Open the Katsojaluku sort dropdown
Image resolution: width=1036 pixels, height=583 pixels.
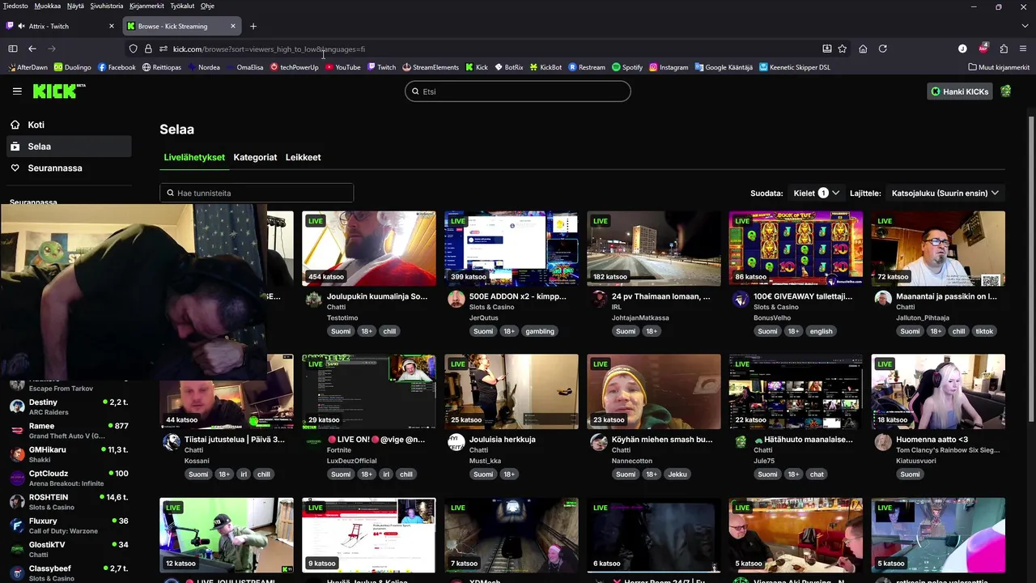pos(945,193)
